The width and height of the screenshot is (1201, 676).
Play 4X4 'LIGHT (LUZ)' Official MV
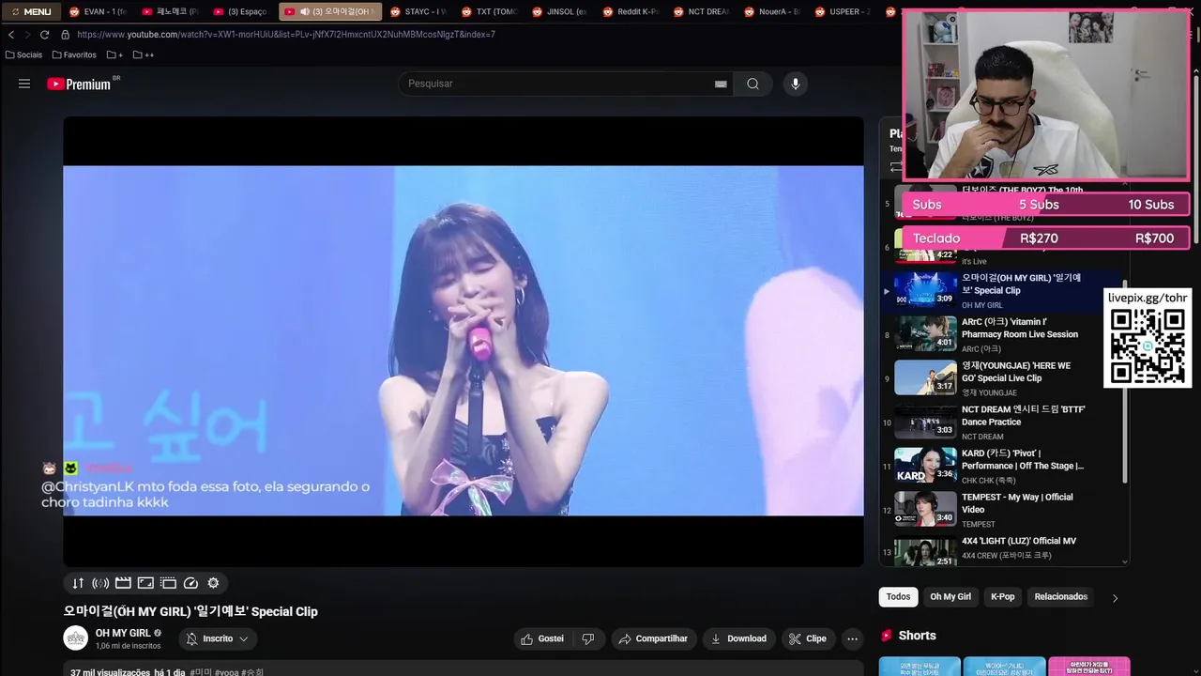[x=999, y=551]
